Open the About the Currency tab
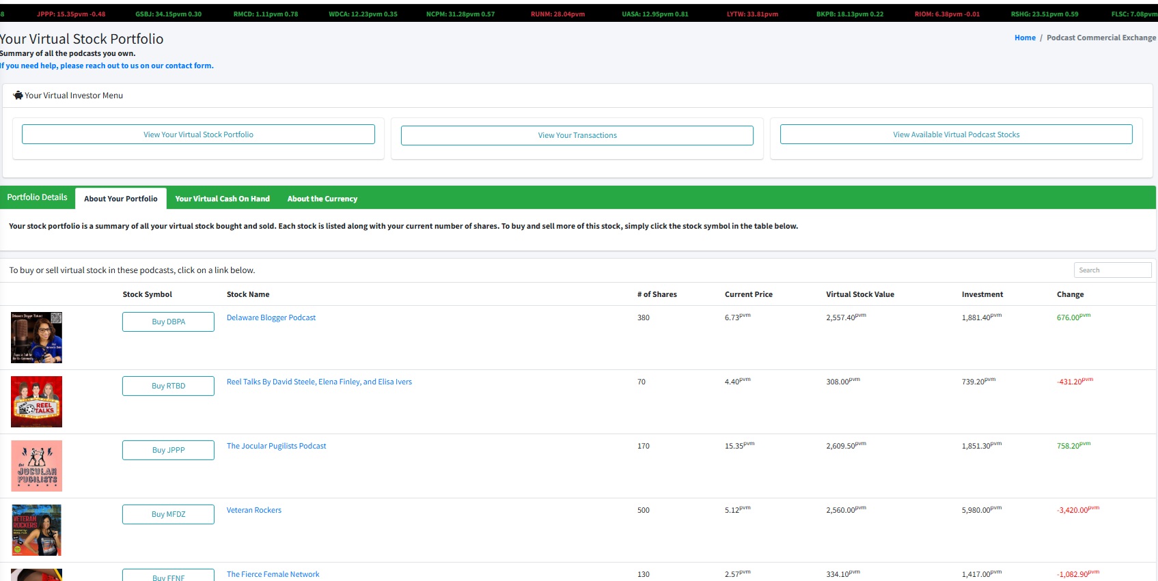Image resolution: width=1158 pixels, height=581 pixels. (322, 199)
